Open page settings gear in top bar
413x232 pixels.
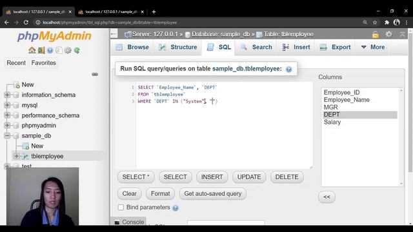click(x=388, y=34)
